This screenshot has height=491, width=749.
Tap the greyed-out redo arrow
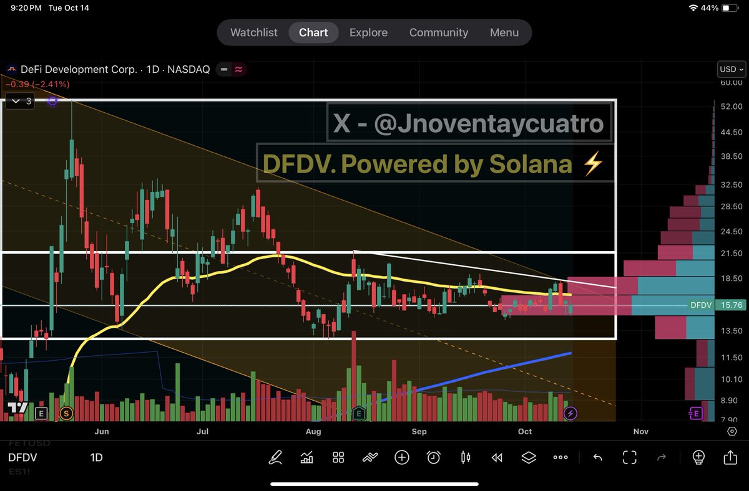662,457
